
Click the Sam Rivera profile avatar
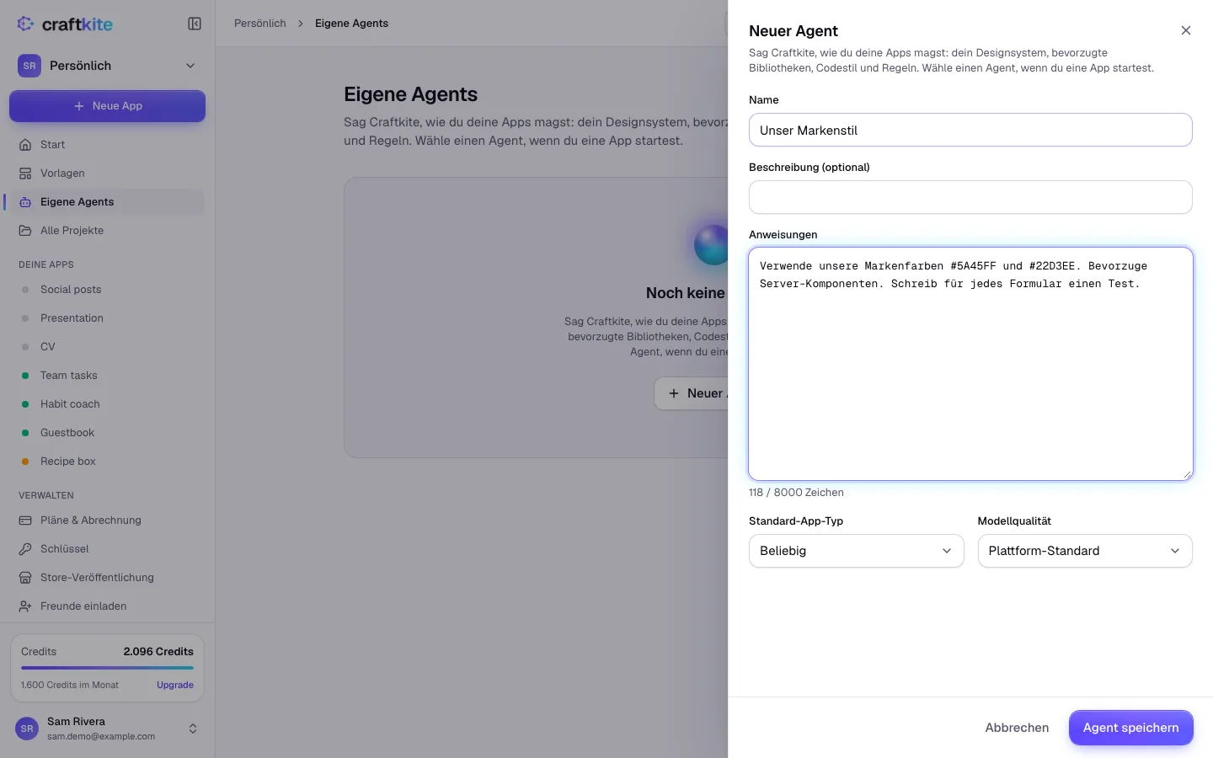pyautogui.click(x=27, y=729)
